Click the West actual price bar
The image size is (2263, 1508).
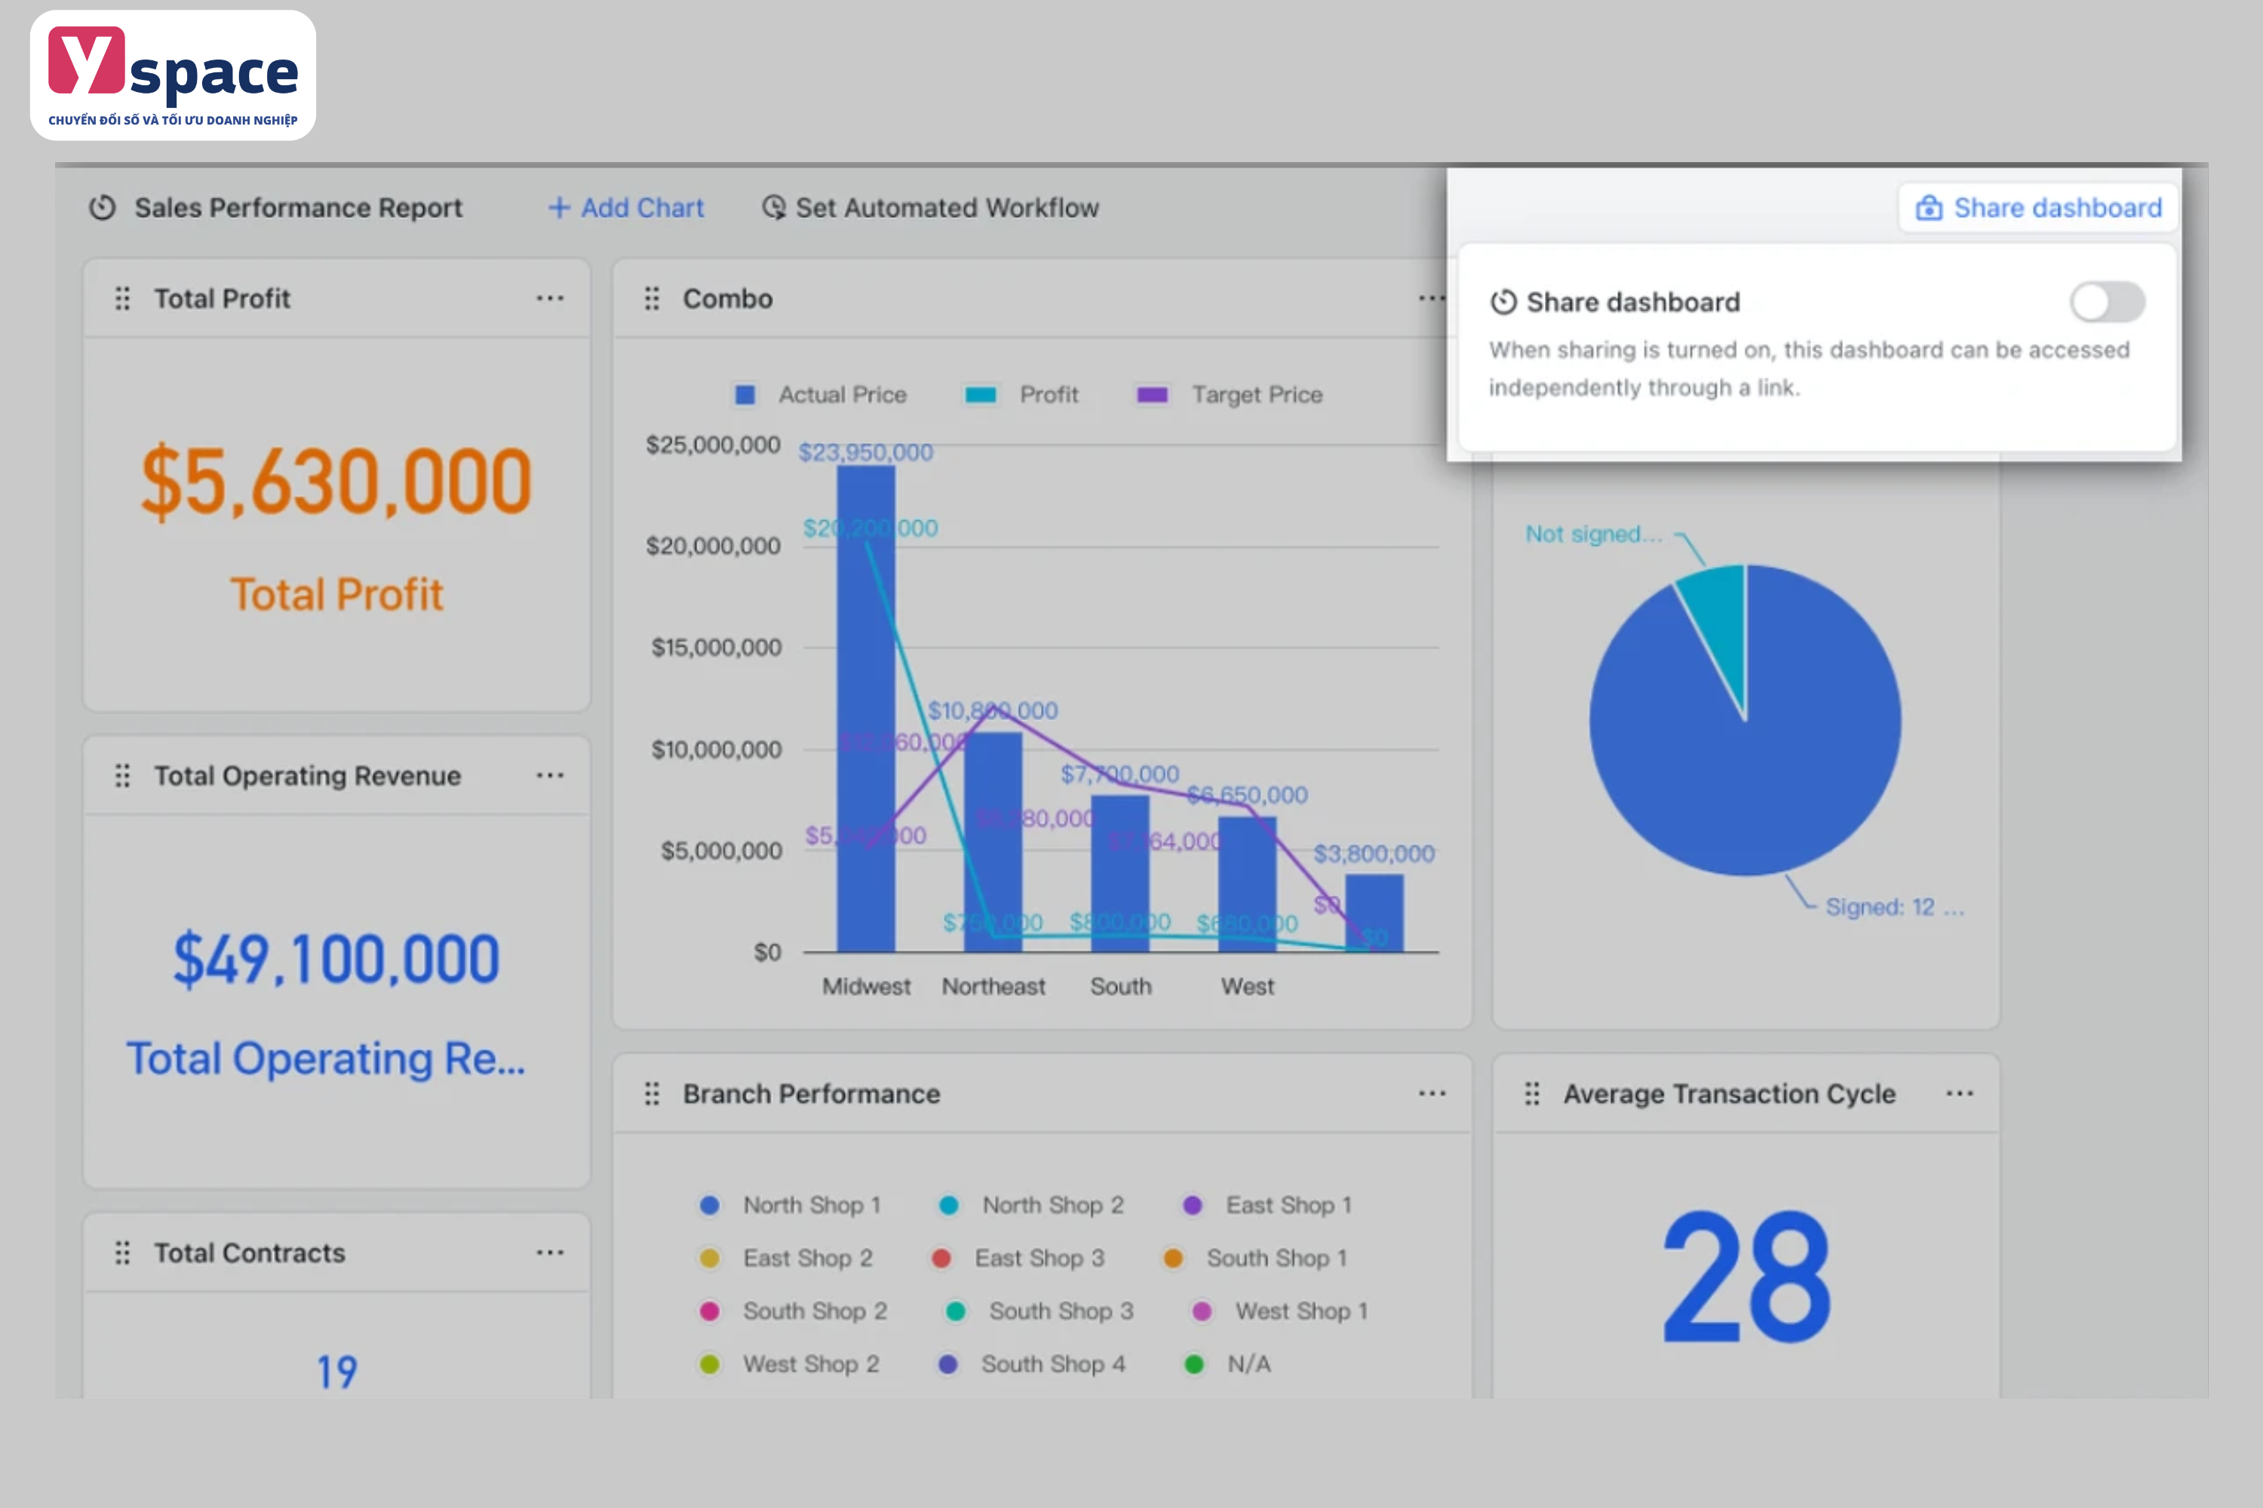click(x=1248, y=884)
